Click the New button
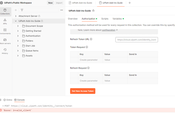 50,3
